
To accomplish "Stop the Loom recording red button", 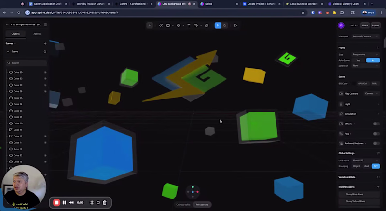I will pos(56,203).
